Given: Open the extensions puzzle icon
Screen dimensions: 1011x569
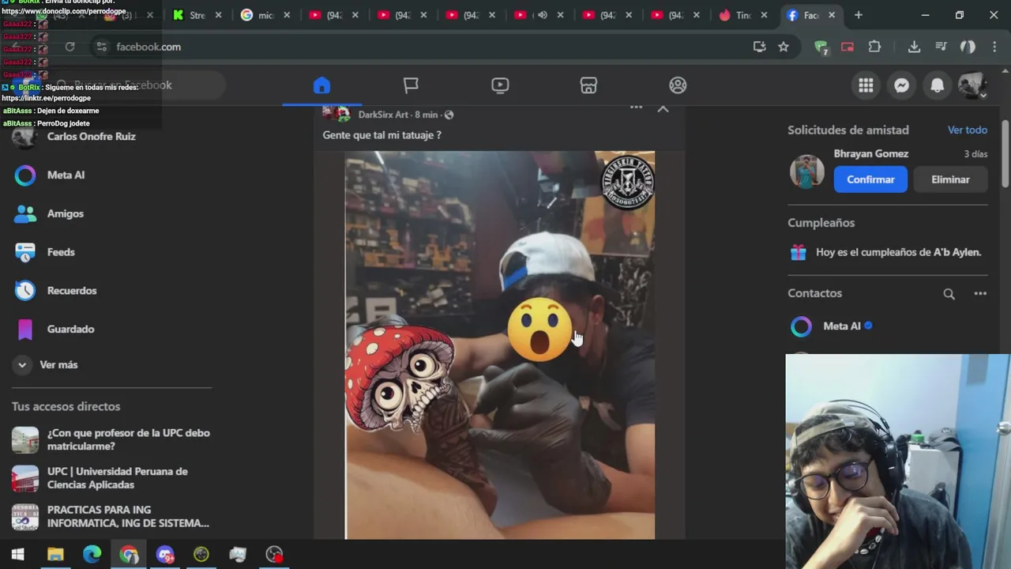Looking at the screenshot, I should pos(874,47).
